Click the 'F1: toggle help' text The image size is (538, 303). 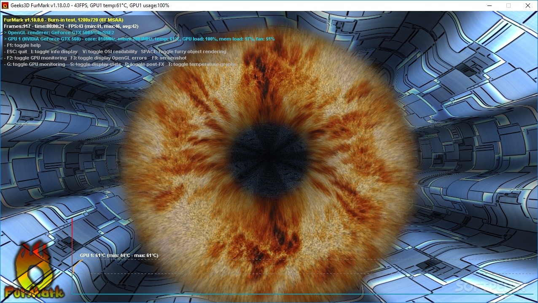pyautogui.click(x=22, y=45)
